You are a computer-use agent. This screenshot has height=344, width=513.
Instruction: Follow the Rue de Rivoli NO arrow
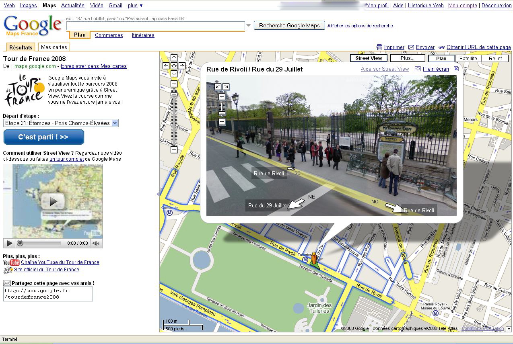point(394,208)
